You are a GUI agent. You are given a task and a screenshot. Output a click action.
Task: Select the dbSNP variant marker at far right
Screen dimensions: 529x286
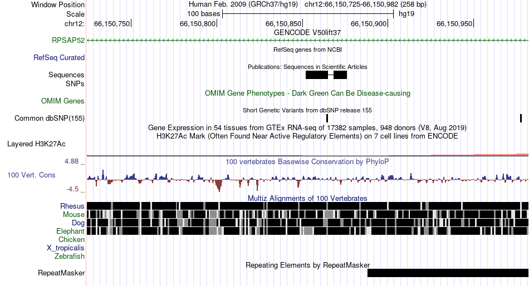[x=521, y=118]
